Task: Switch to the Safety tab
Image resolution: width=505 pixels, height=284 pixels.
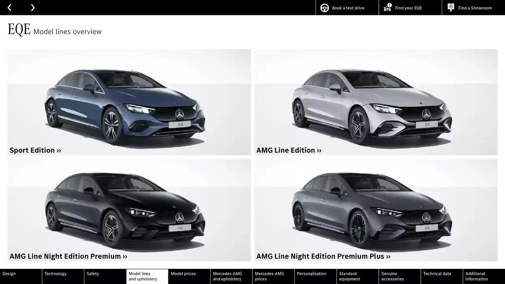Action: coord(105,276)
